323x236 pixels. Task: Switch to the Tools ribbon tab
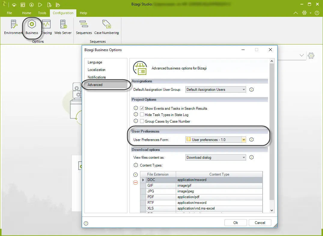point(42,13)
